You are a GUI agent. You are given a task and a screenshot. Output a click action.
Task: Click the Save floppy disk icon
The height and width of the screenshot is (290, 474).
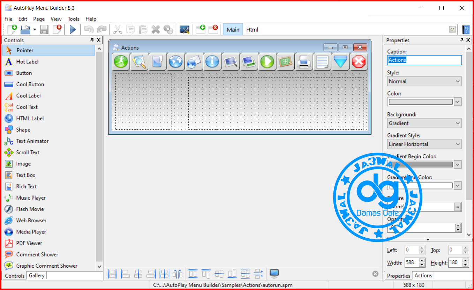pyautogui.click(x=44, y=29)
